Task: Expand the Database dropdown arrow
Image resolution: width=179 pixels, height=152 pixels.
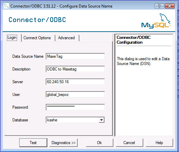Action: click(x=101, y=120)
